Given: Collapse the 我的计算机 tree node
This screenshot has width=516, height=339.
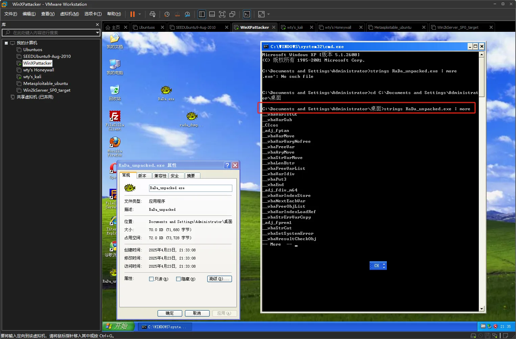Looking at the screenshot, I should click(6, 43).
